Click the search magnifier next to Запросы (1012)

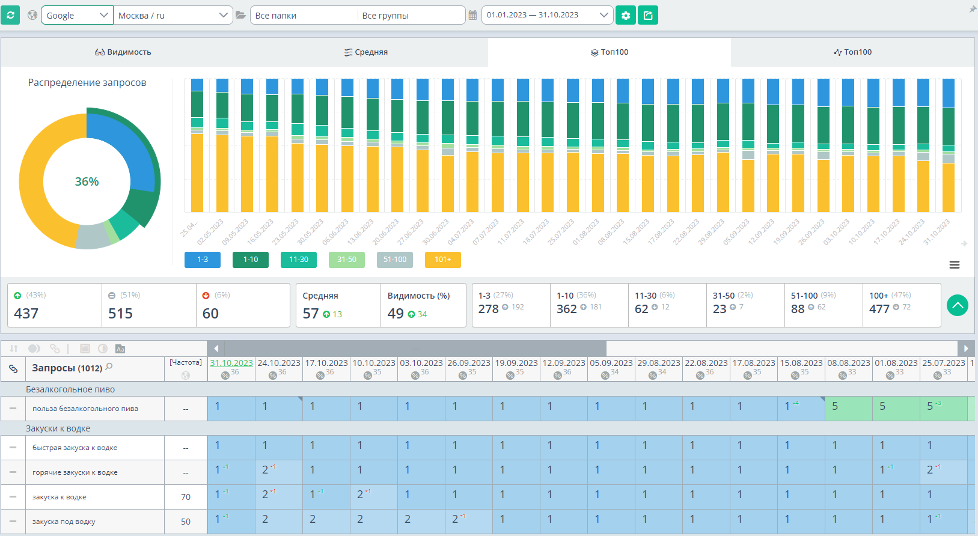109,367
